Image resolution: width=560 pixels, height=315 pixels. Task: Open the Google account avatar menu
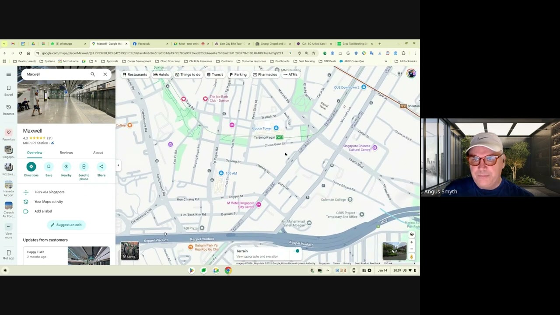[x=411, y=73]
